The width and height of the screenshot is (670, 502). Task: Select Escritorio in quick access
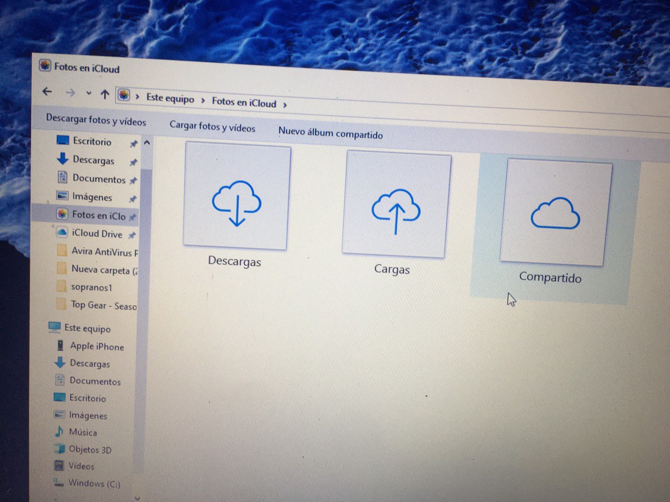pos(92,141)
